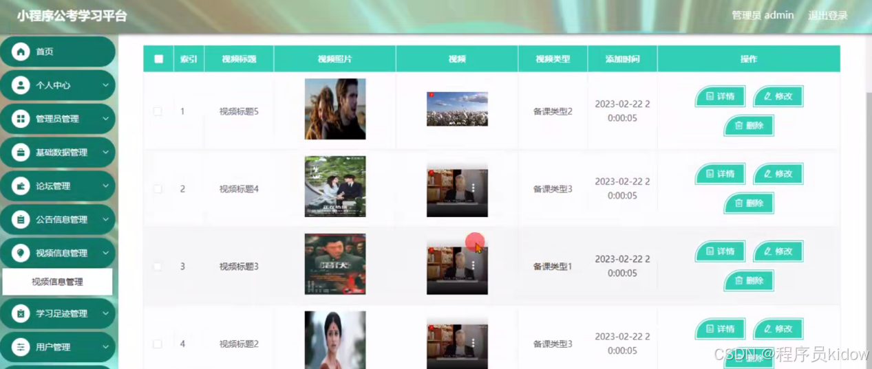The width and height of the screenshot is (872, 369).
Task: Click the 视频类型 column header
Action: click(x=553, y=59)
